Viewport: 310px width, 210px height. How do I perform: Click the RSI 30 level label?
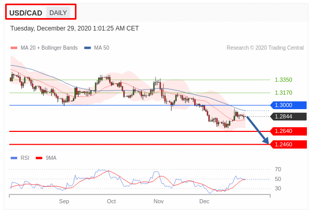278,188
